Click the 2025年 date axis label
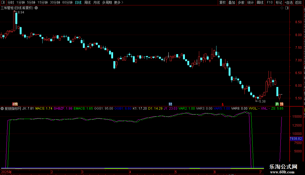This screenshot has height=175, width=305. [6, 172]
